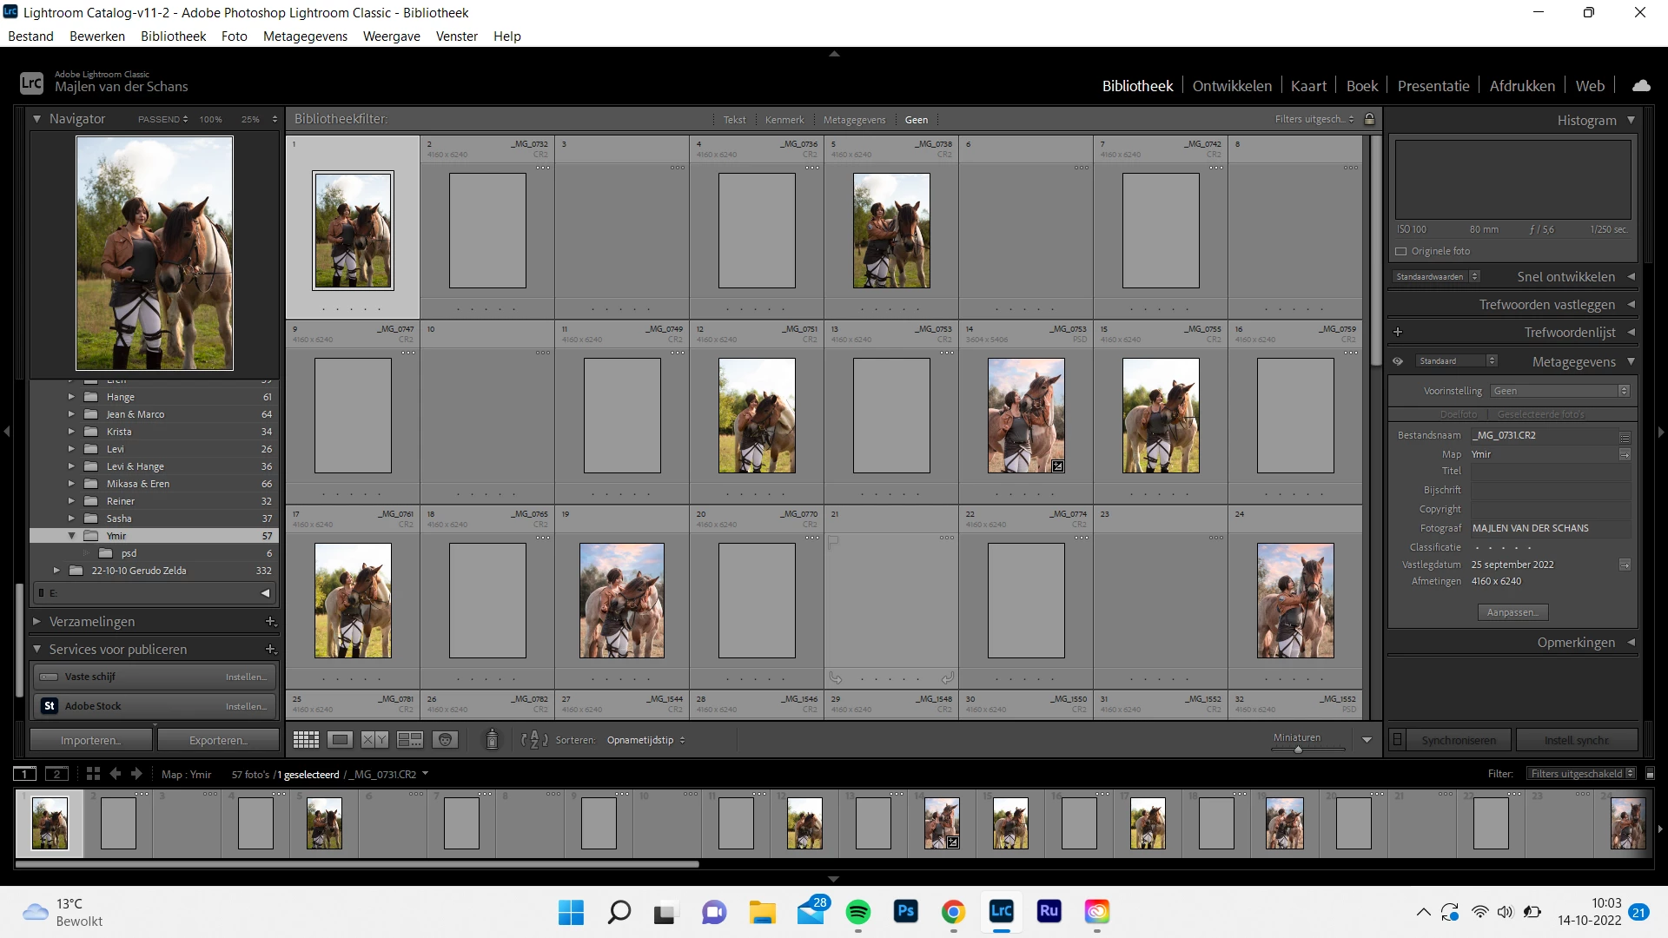The height and width of the screenshot is (938, 1668).
Task: Open People face view icon
Action: (445, 740)
